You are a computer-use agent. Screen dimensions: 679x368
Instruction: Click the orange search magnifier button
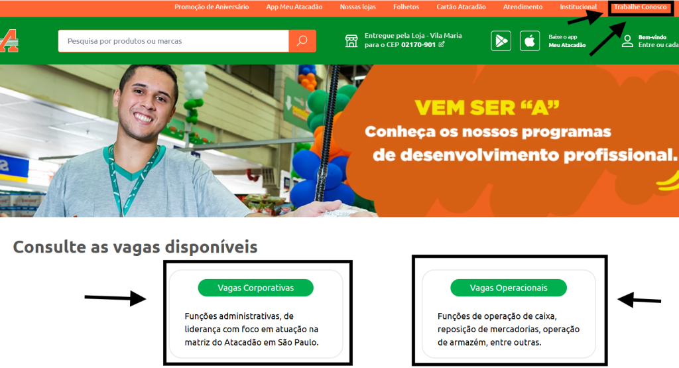click(302, 40)
